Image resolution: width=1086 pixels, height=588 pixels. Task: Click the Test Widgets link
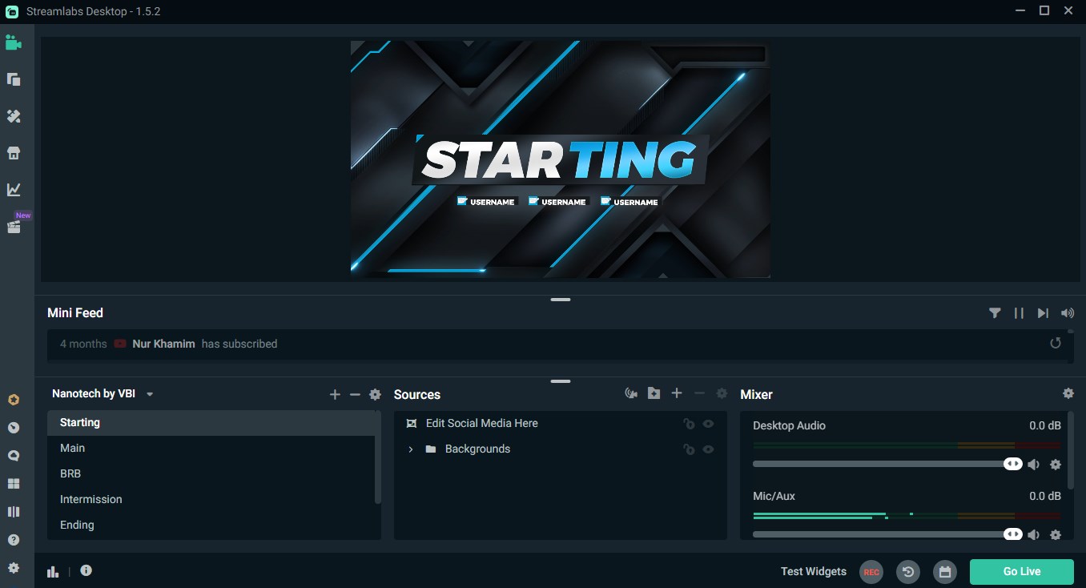(x=814, y=571)
